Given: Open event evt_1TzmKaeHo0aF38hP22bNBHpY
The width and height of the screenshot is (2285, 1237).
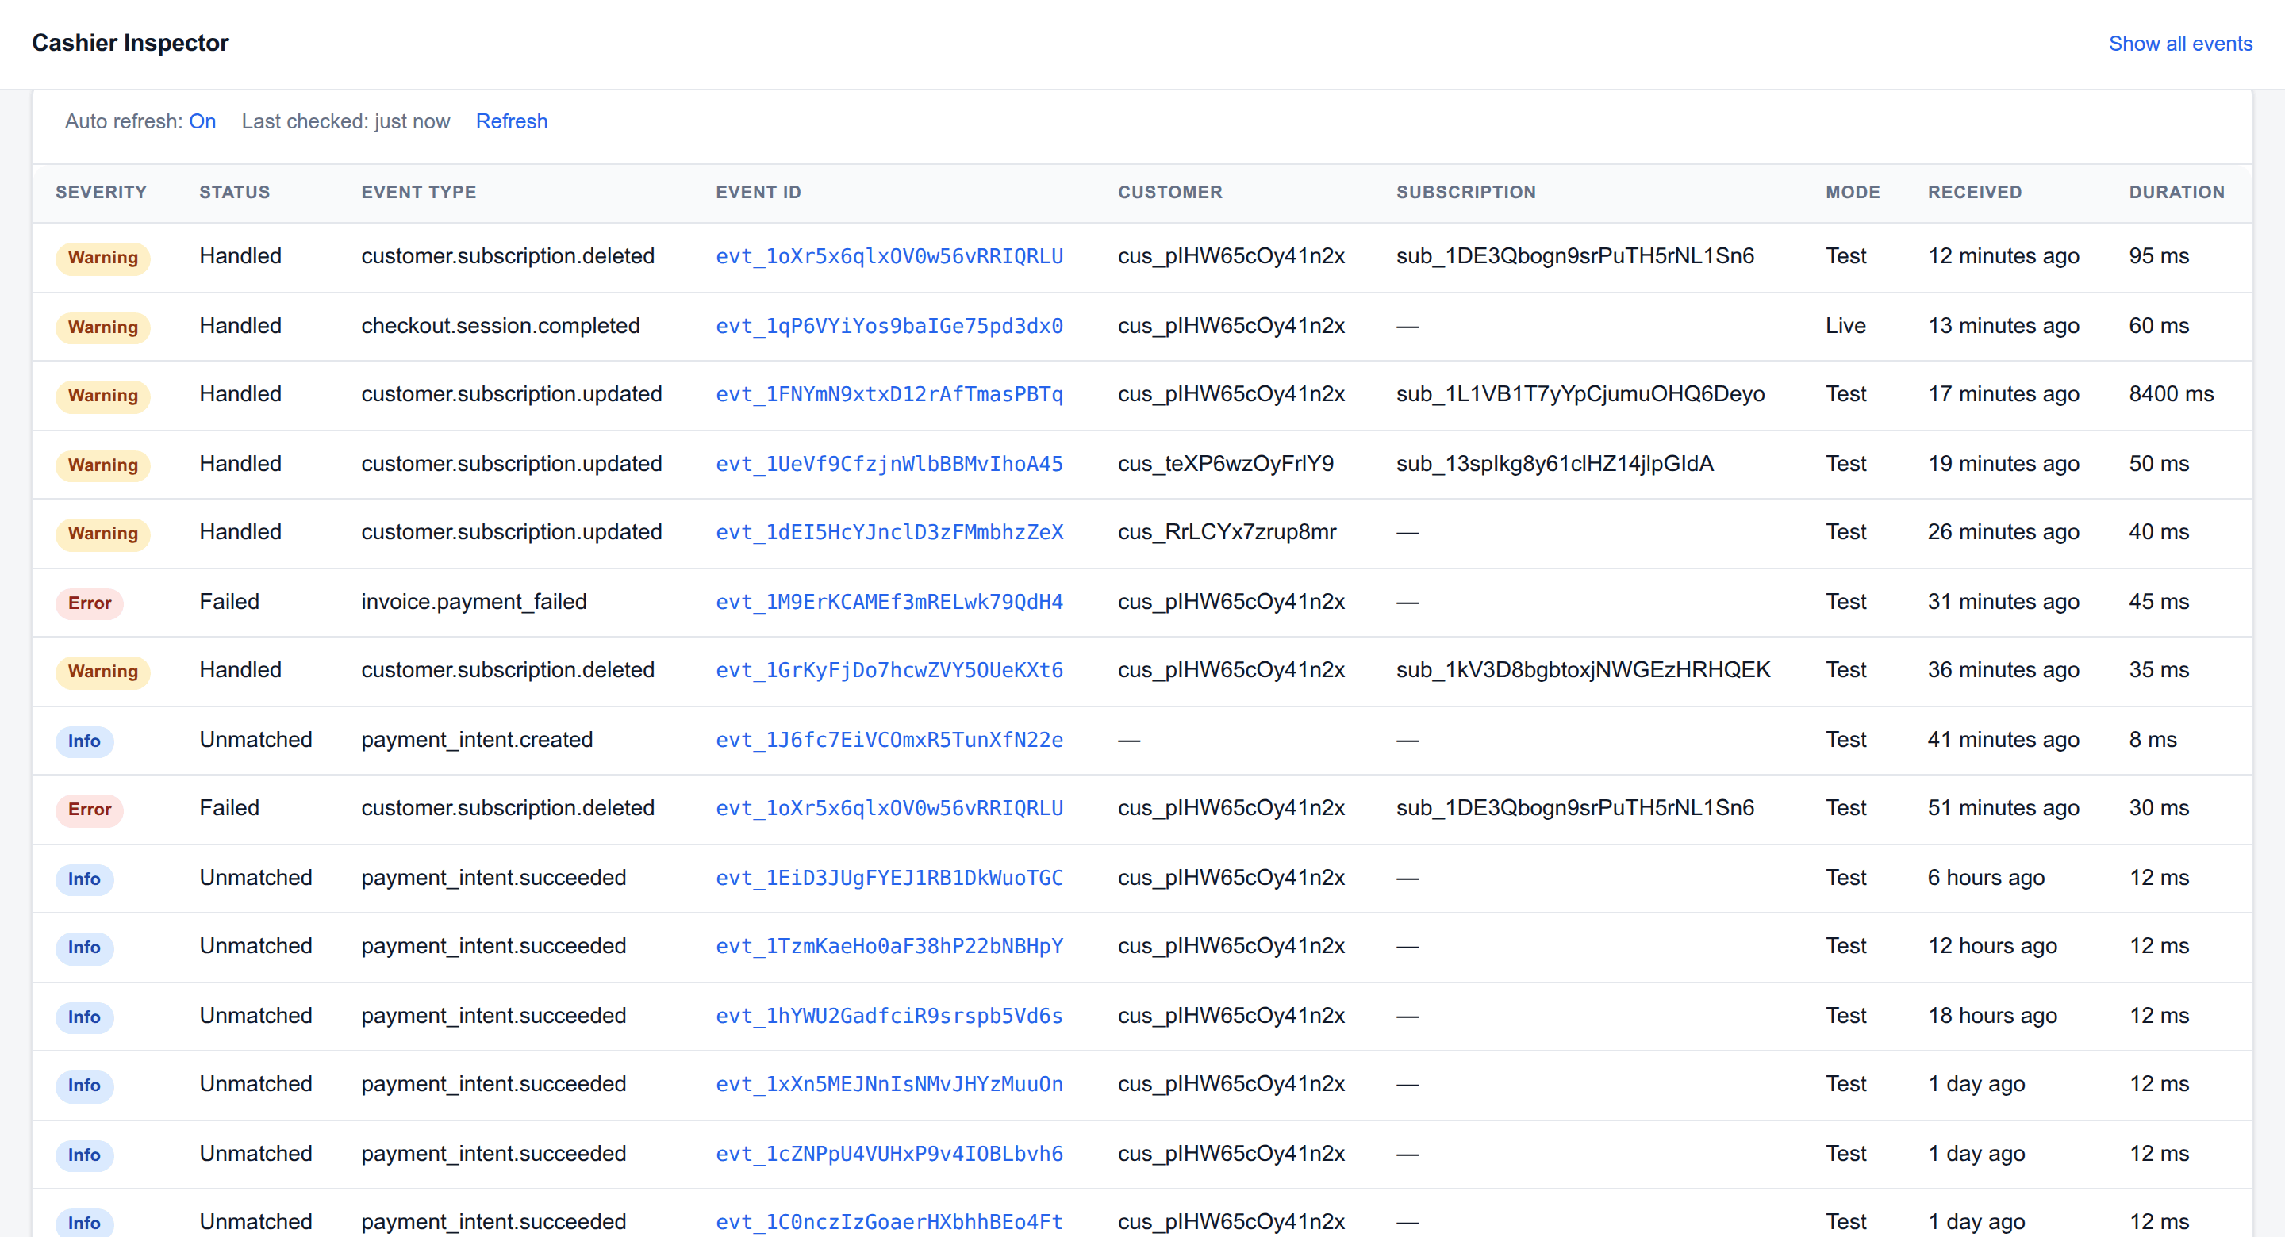Looking at the screenshot, I should click(x=889, y=946).
